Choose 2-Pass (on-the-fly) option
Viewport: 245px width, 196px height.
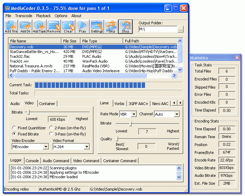pyautogui.click(x=51, y=128)
